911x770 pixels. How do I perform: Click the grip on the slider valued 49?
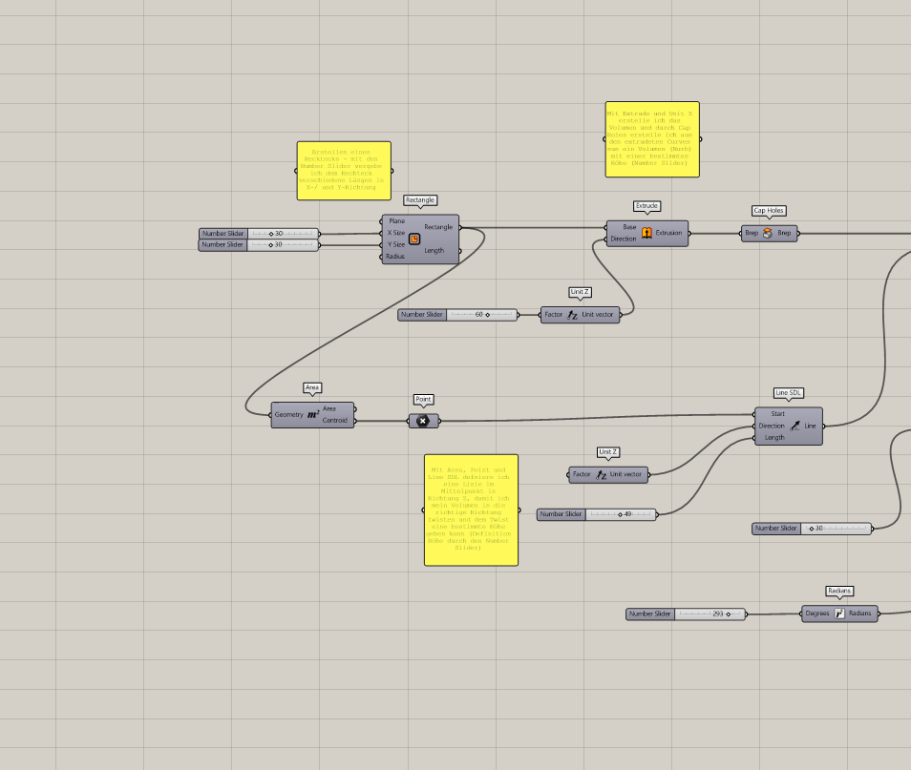(621, 513)
